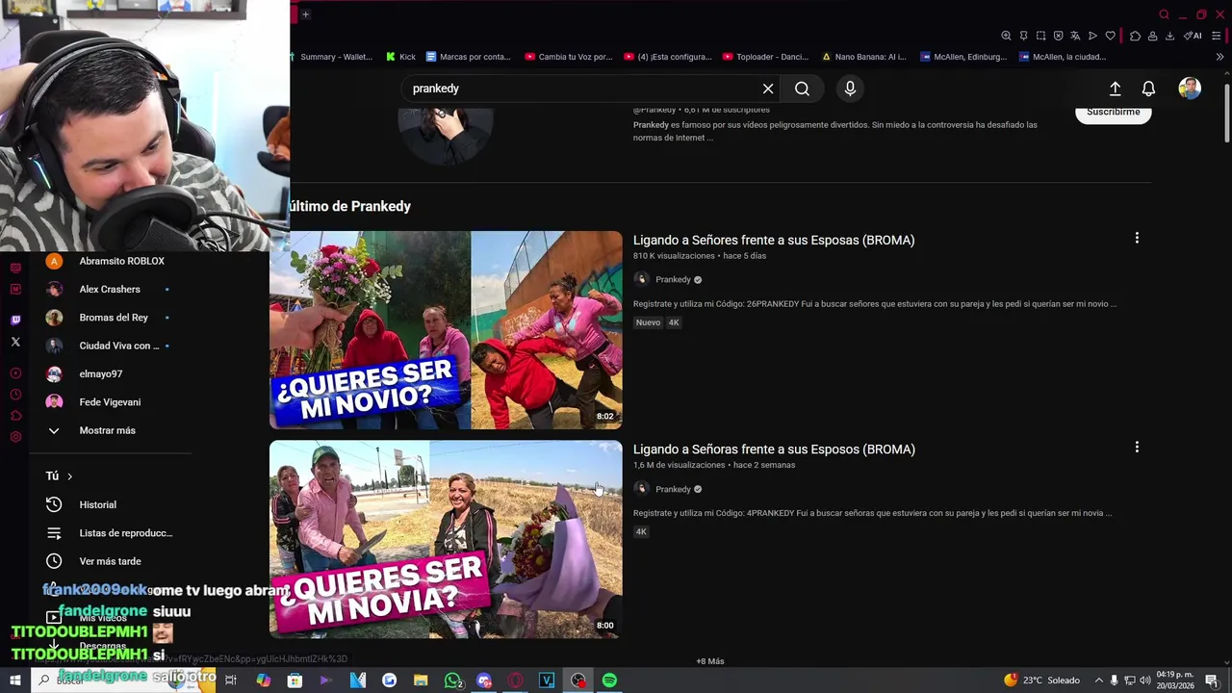1232x693 pixels.
Task: Click the heart bookmark icon in address bar
Action: (x=1110, y=36)
